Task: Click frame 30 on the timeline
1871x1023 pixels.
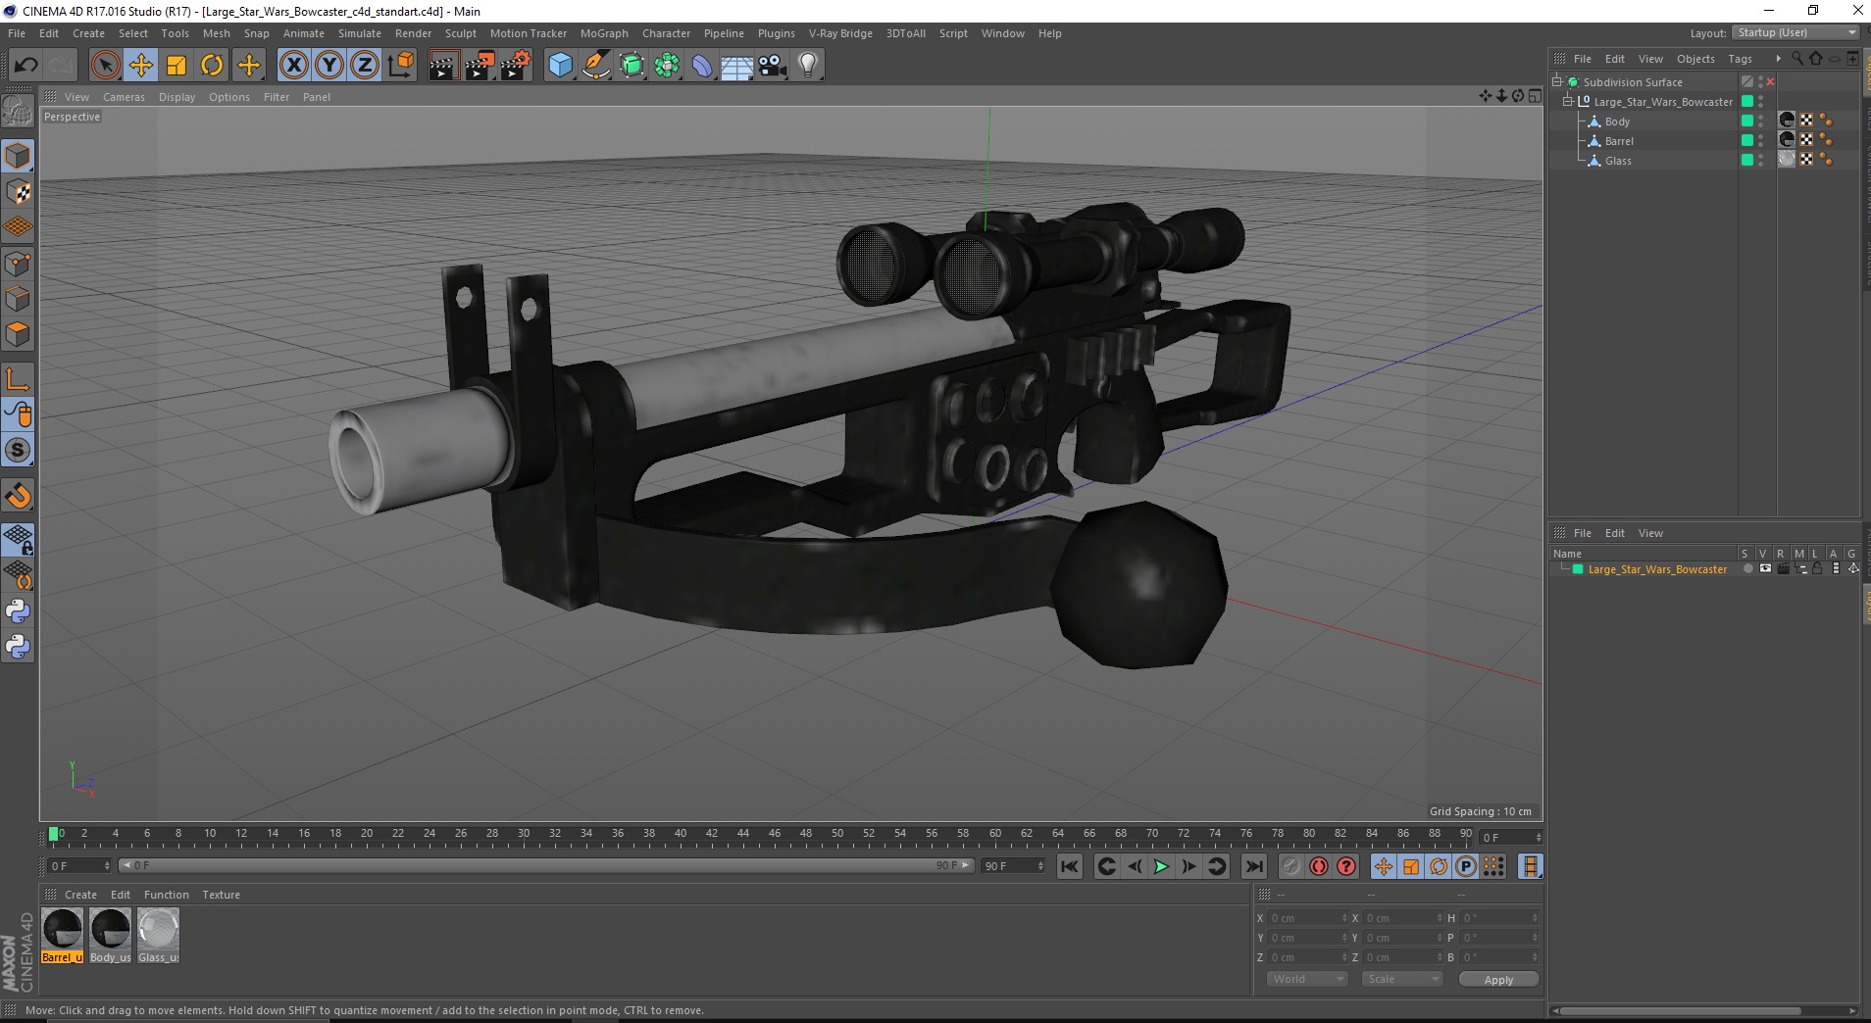Action: tap(524, 835)
